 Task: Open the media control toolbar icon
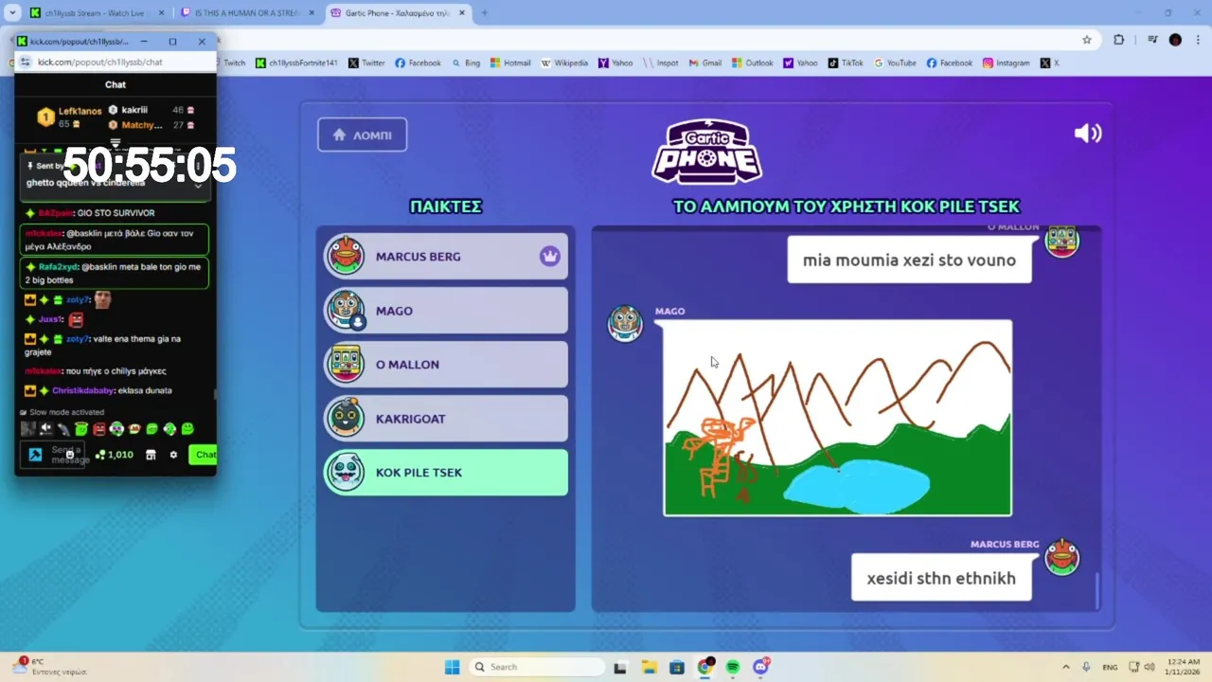(1152, 40)
